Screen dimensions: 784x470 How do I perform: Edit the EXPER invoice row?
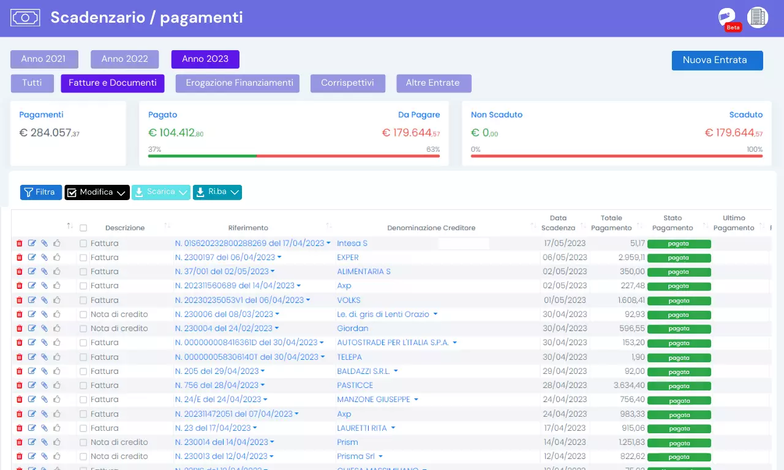click(32, 258)
